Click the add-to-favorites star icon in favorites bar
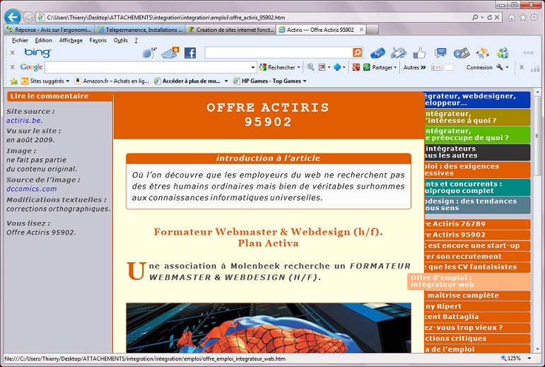The image size is (545, 367). tap(14, 81)
